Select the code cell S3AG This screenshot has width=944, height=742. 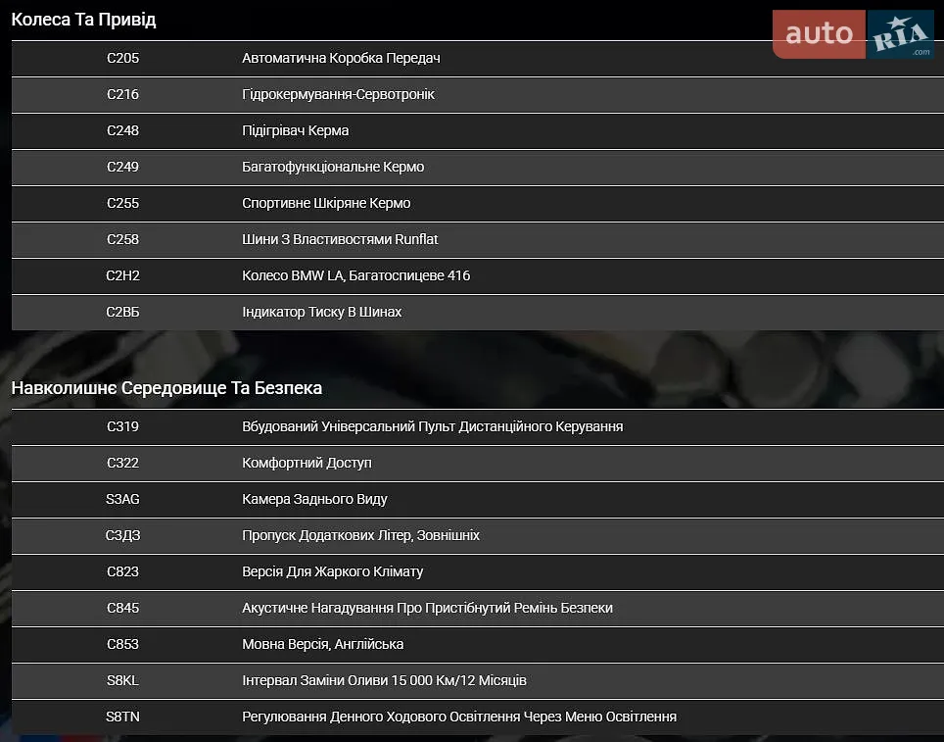click(122, 499)
